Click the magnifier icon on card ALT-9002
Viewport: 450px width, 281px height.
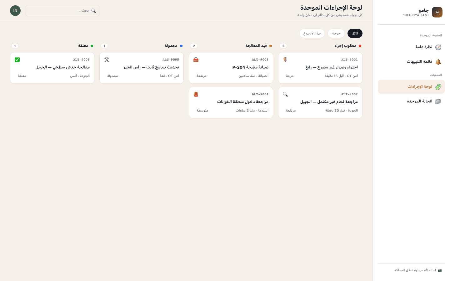(x=285, y=94)
